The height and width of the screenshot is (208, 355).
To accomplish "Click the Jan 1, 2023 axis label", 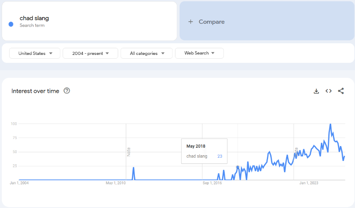I will tap(309, 183).
